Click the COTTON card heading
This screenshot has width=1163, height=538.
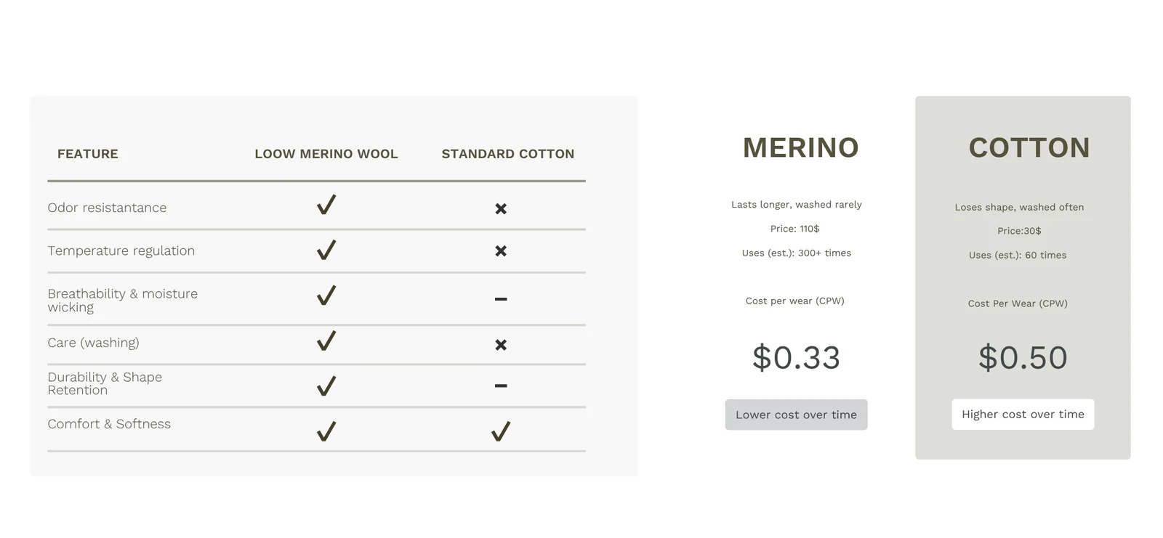click(1029, 148)
